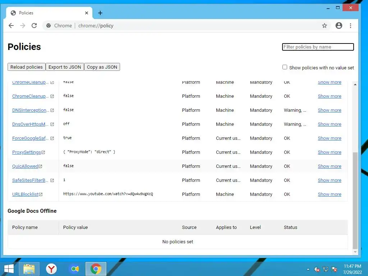The height and width of the screenshot is (276, 368).
Task: Open external docs icon beside ProxySettings policy
Action: pos(43,152)
